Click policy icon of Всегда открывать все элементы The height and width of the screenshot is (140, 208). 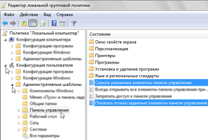tap(91, 89)
